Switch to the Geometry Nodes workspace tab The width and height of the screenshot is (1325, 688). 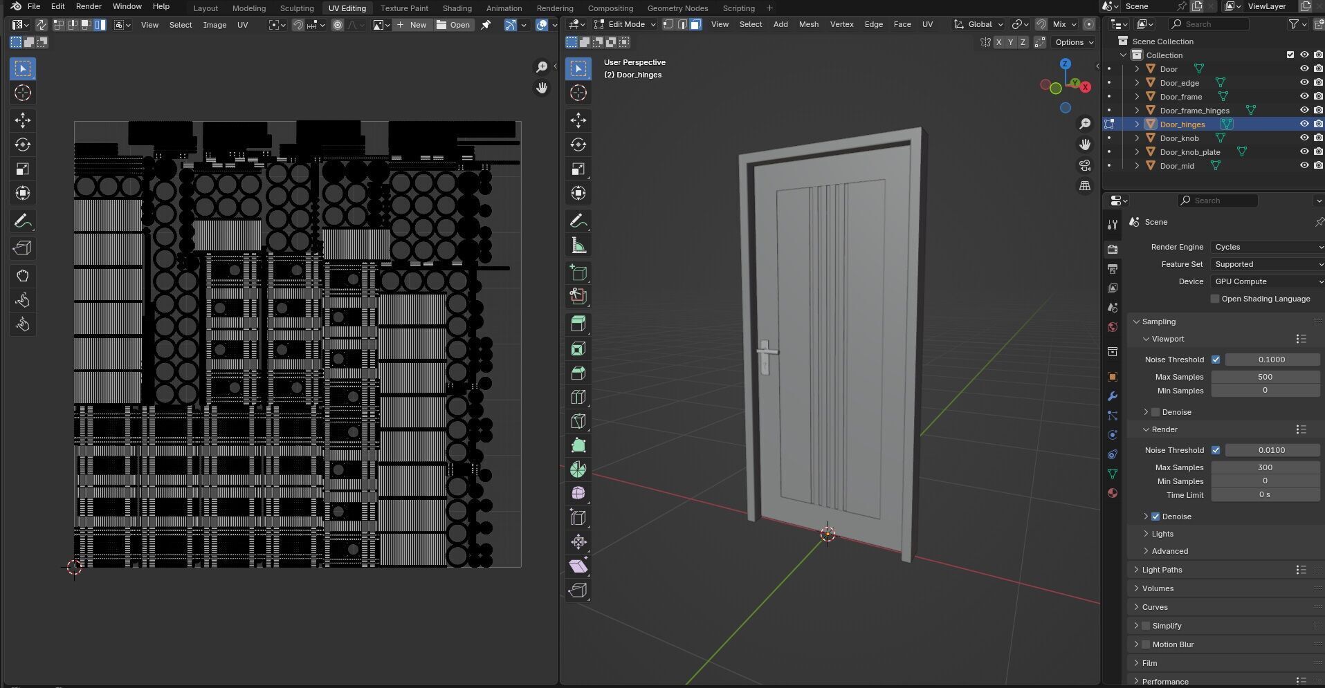pyautogui.click(x=677, y=8)
